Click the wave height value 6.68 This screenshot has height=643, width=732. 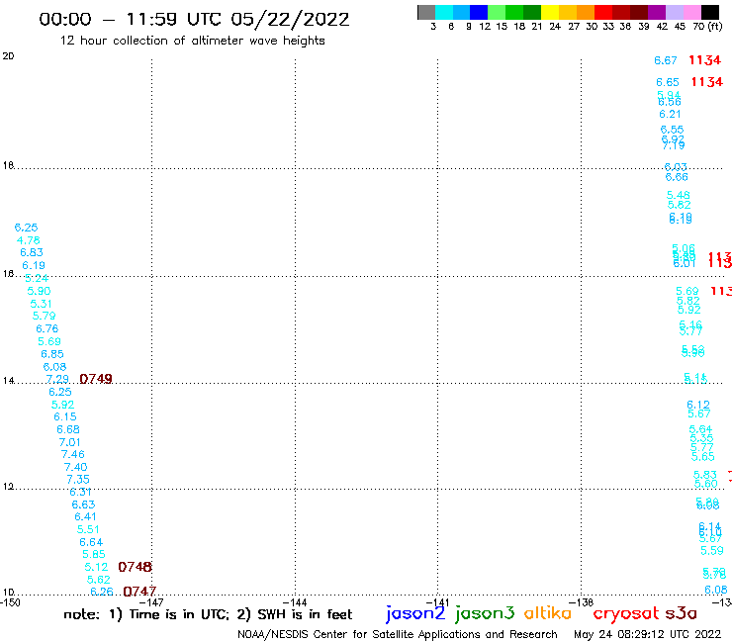(x=68, y=429)
